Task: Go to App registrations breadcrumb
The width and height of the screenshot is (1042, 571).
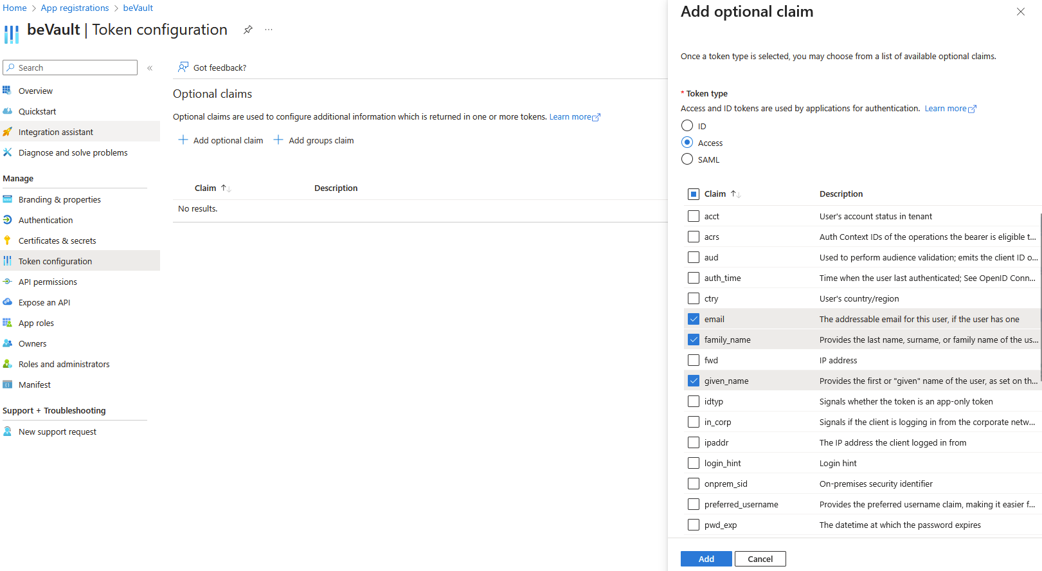Action: point(75,8)
